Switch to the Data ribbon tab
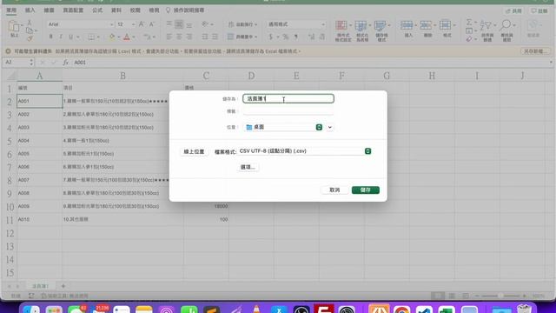Viewport: 556px width, 313px height. tap(116, 10)
